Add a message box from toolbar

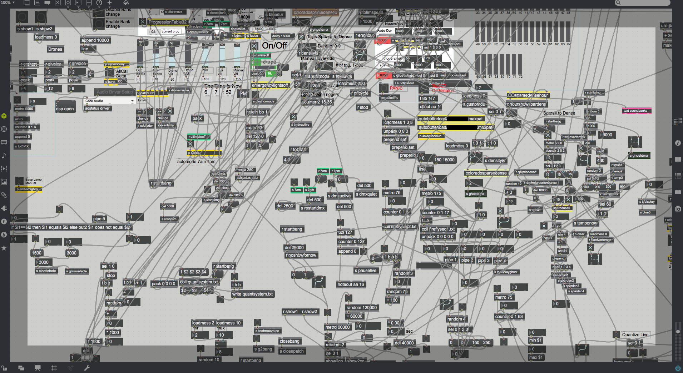click(37, 3)
